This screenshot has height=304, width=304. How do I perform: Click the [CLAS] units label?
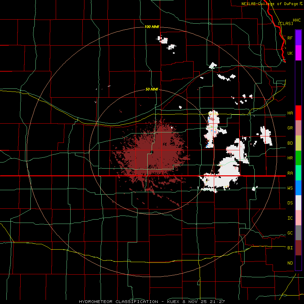point(285,23)
